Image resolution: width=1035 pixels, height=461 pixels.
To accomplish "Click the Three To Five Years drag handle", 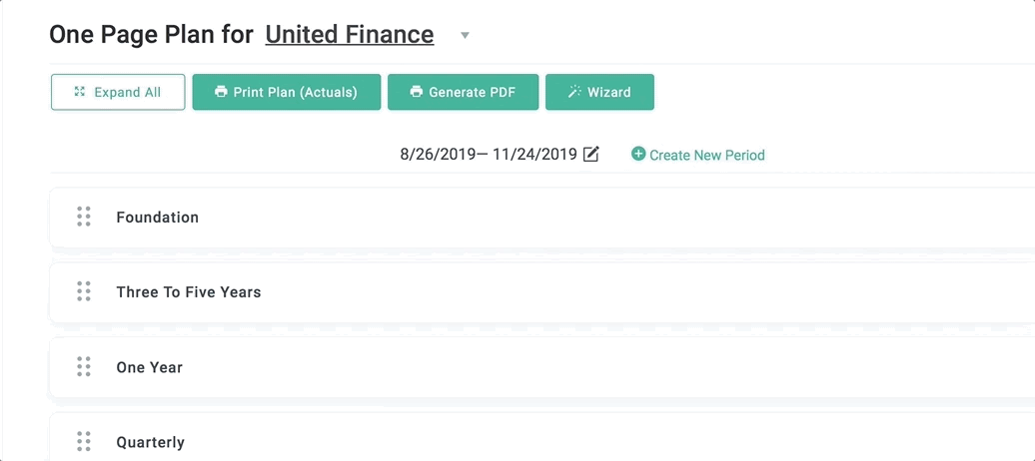I will (x=83, y=290).
